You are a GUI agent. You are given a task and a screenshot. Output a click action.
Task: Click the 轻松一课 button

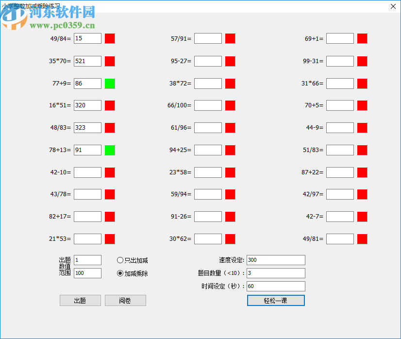275,300
